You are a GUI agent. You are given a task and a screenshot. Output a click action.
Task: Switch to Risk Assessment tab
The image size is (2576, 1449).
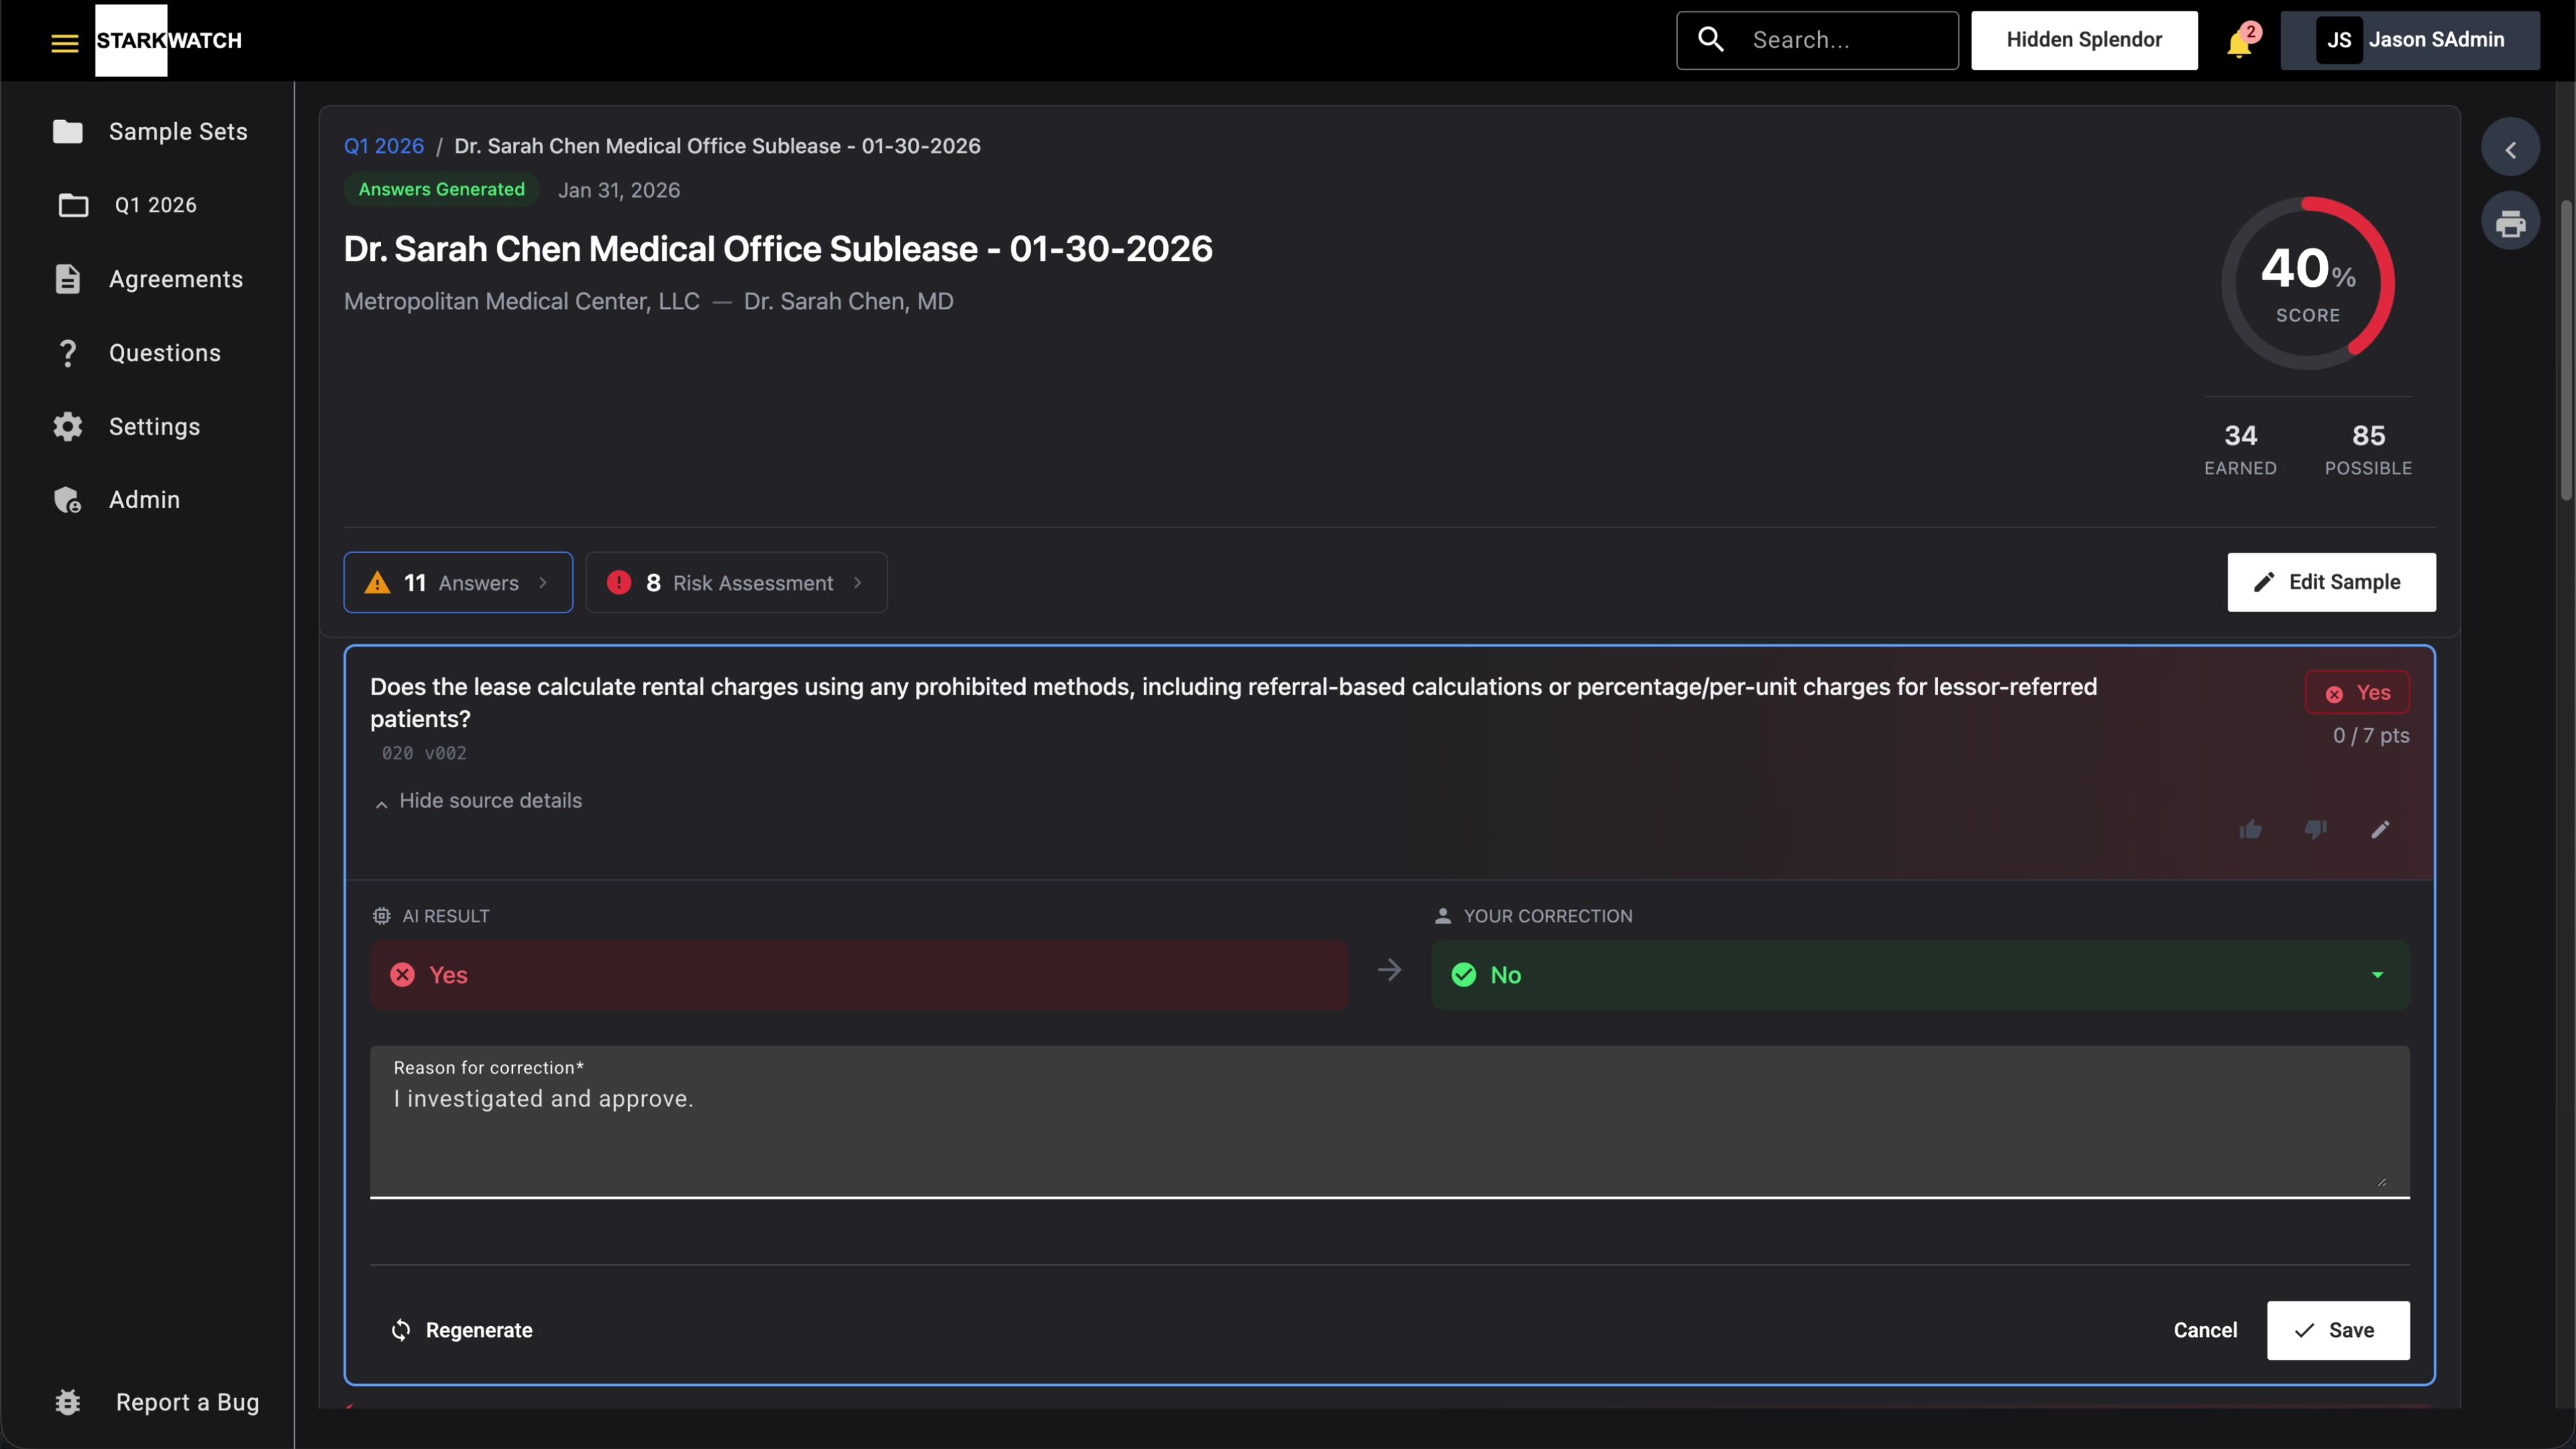pos(736,583)
